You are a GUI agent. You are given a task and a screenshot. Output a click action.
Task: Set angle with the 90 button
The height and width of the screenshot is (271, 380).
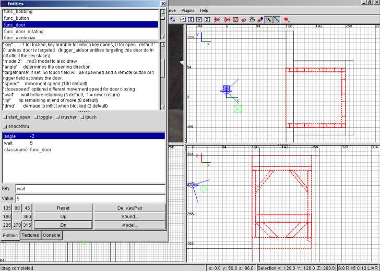coord(17,208)
